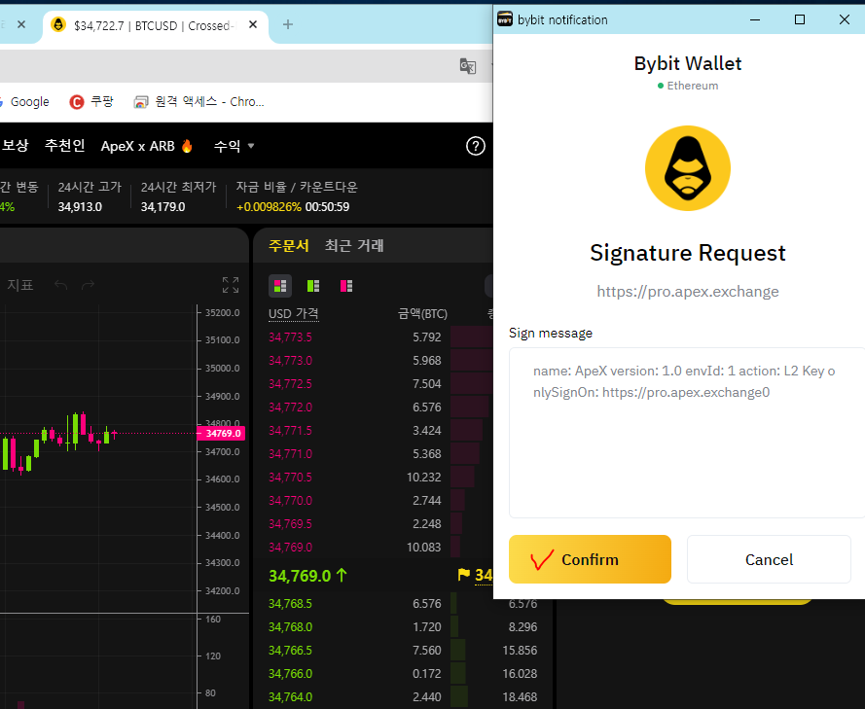Image resolution: width=865 pixels, height=709 pixels.
Task: Click the funding rate +0.009826% value
Action: [269, 207]
